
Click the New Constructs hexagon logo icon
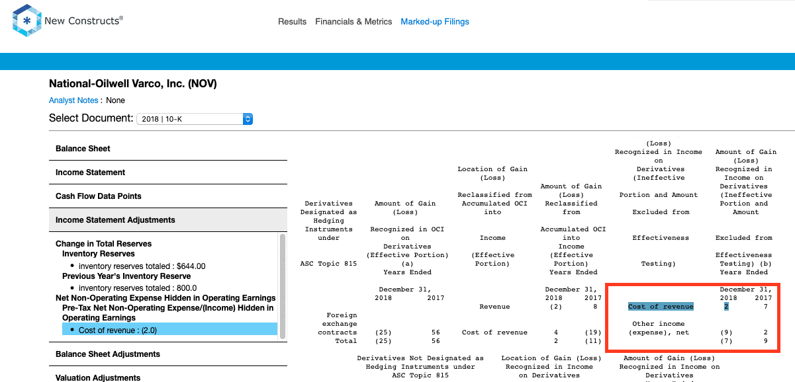pos(27,21)
